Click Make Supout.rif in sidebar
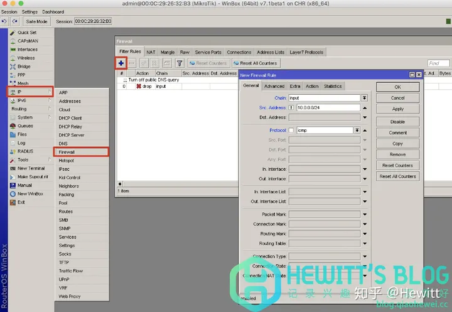 coord(33,177)
